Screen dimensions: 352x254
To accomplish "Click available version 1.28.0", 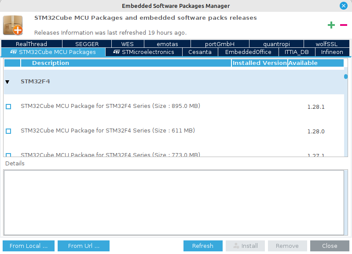I will pos(316,132).
